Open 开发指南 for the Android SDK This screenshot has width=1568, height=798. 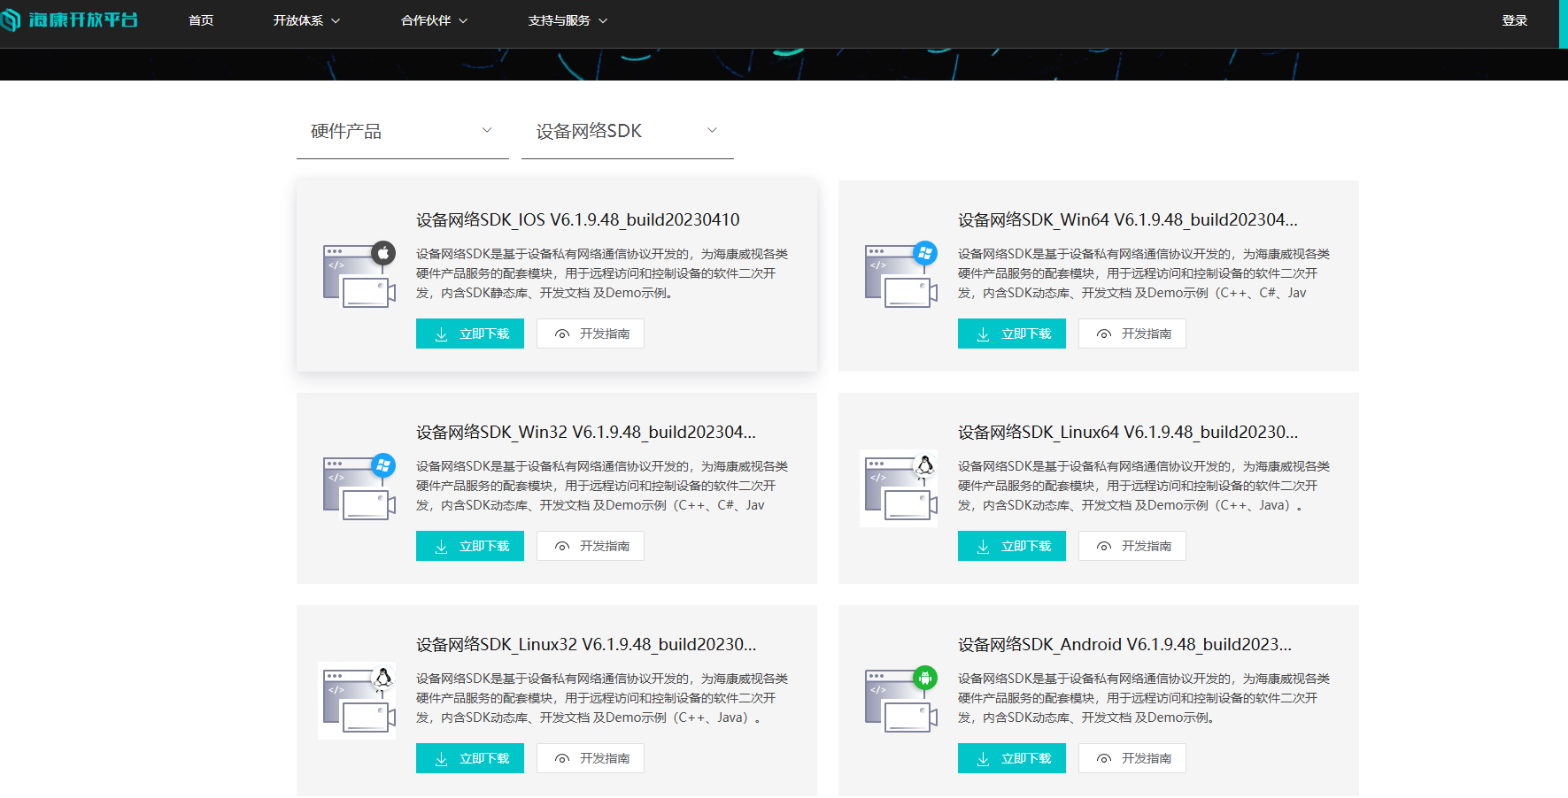1132,758
